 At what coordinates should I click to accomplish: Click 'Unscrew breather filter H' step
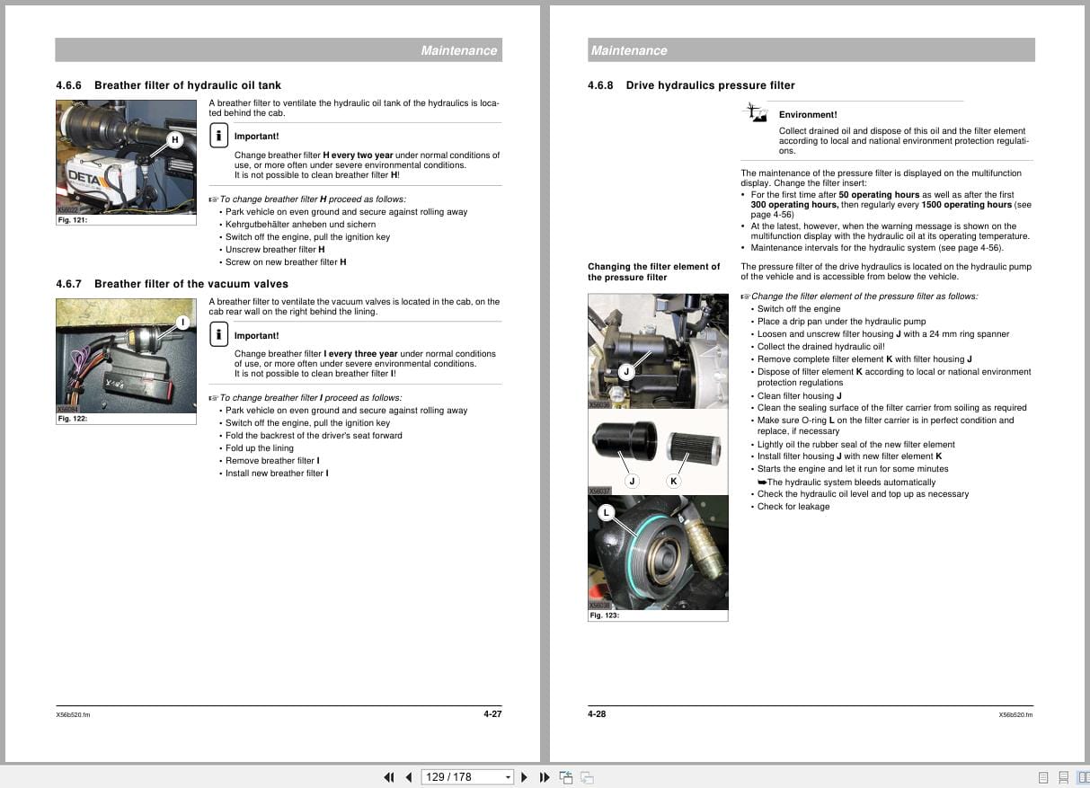click(x=275, y=250)
